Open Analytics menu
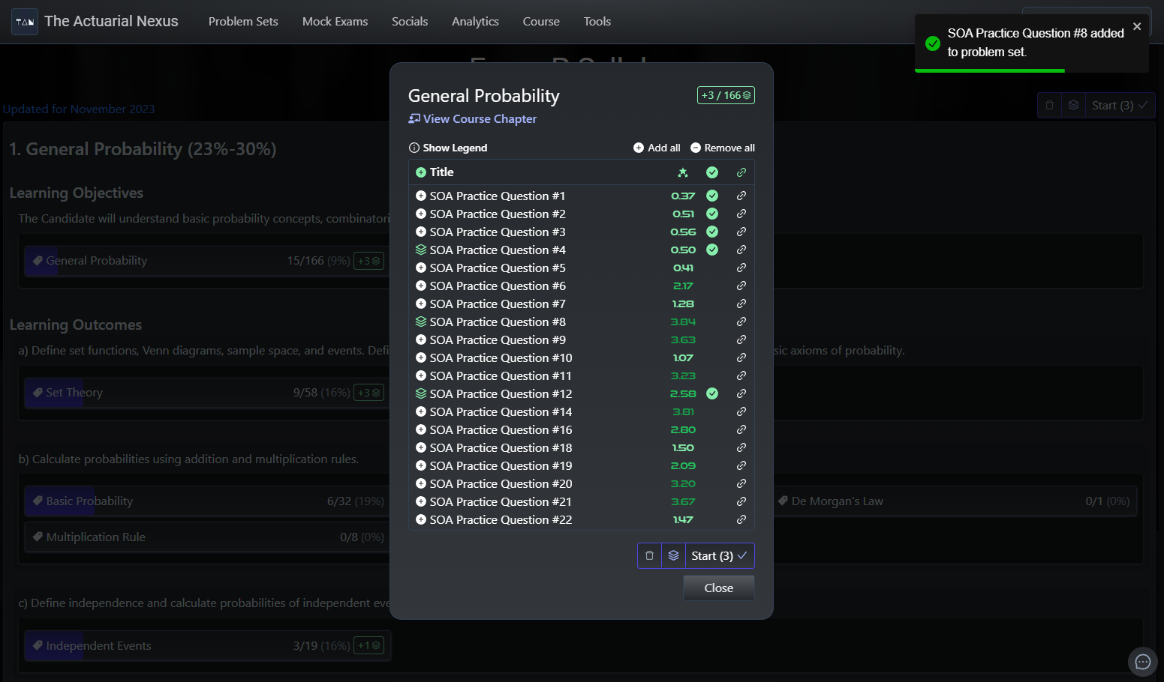The width and height of the screenshot is (1164, 682). pyautogui.click(x=475, y=22)
